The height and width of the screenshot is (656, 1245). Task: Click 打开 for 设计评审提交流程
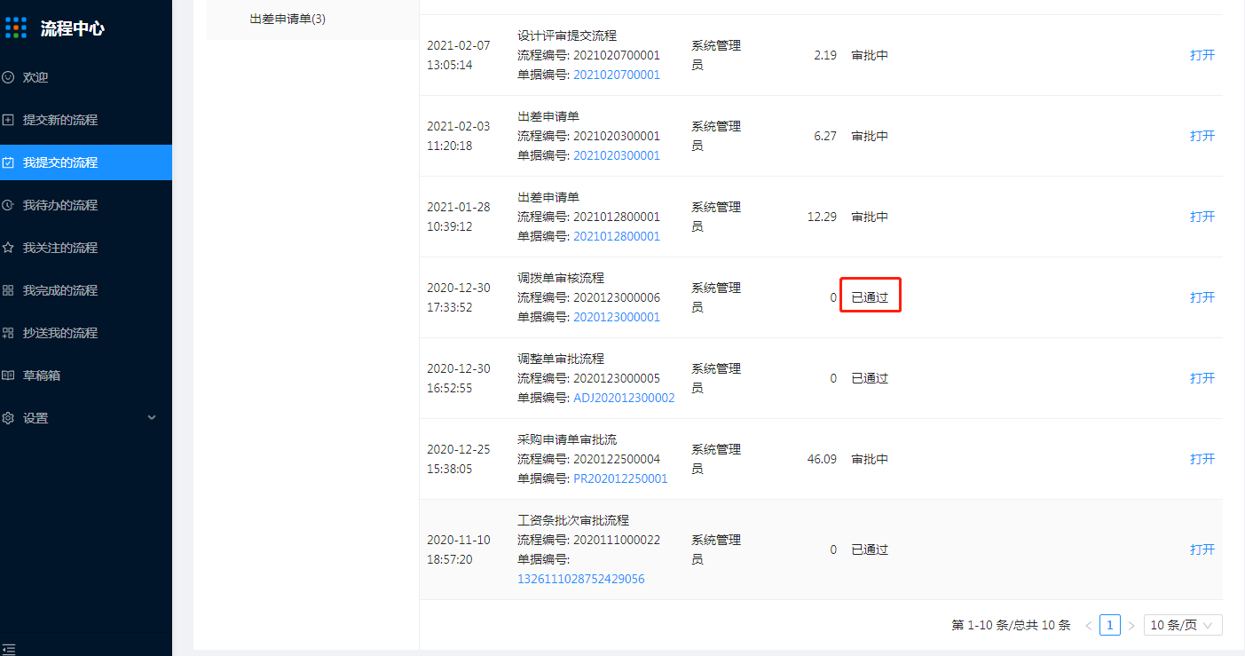1202,55
